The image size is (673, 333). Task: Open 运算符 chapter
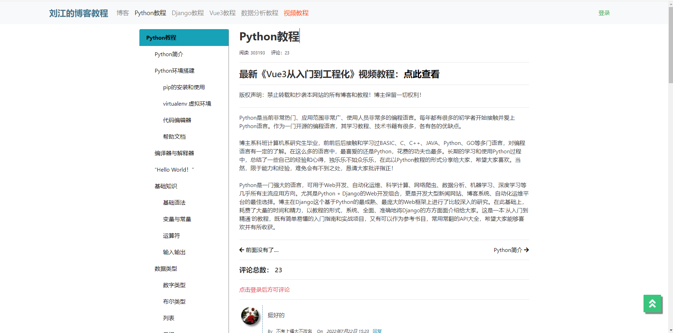click(x=171, y=235)
